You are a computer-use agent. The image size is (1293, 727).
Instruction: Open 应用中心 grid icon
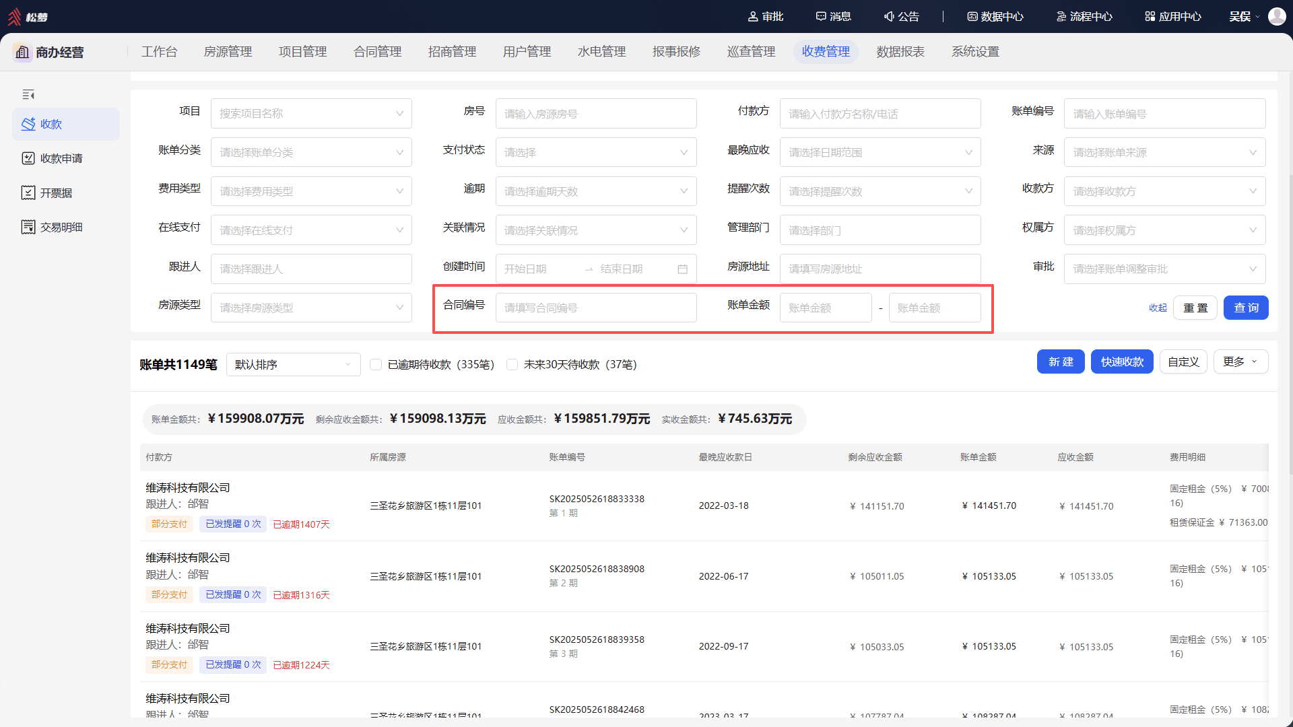pyautogui.click(x=1150, y=16)
